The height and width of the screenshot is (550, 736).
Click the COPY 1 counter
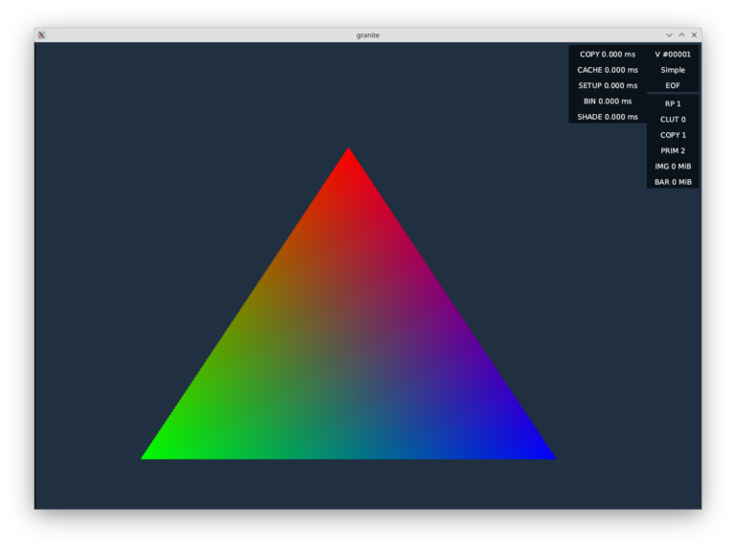click(x=673, y=135)
